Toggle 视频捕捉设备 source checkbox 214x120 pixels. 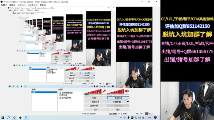coord(60,93)
